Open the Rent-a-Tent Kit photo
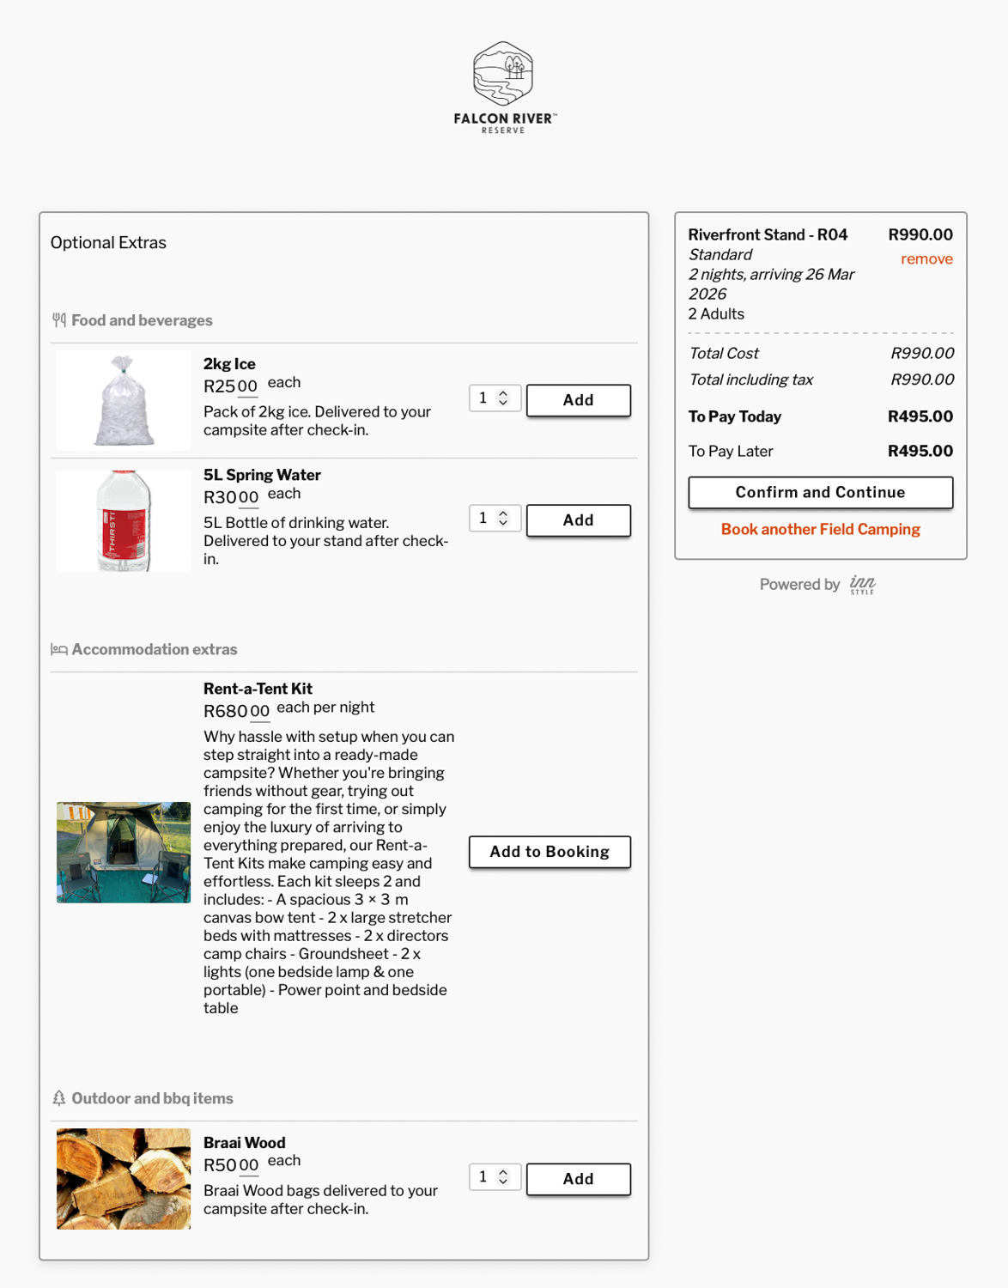Image resolution: width=1008 pixels, height=1288 pixels. [124, 853]
